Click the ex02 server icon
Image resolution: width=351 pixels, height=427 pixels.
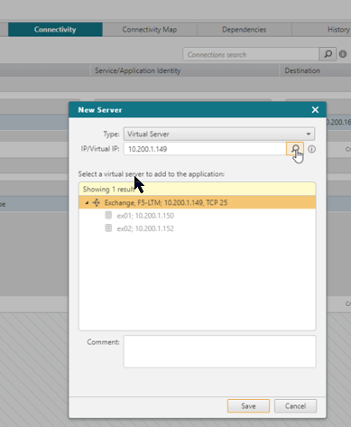click(x=108, y=228)
